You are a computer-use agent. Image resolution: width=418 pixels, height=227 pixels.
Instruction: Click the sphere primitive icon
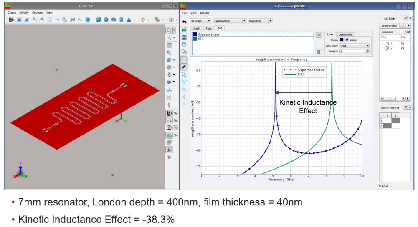click(x=106, y=20)
